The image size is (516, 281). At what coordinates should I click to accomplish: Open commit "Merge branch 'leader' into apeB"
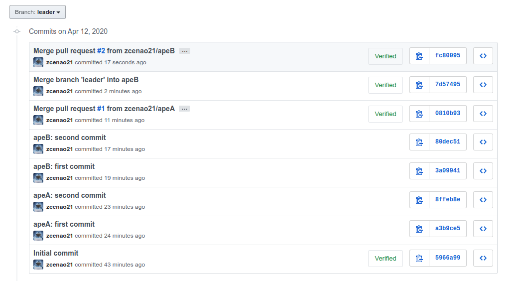[x=86, y=80]
